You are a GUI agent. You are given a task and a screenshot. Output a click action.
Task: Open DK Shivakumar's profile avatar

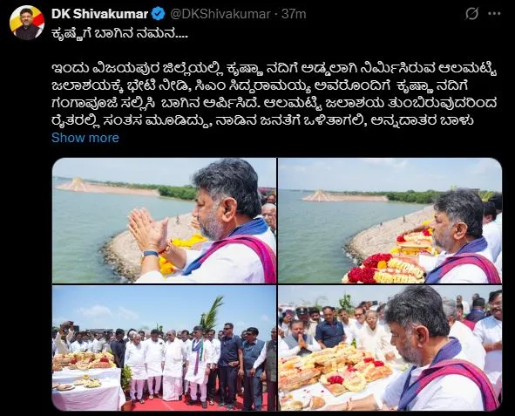[27, 23]
